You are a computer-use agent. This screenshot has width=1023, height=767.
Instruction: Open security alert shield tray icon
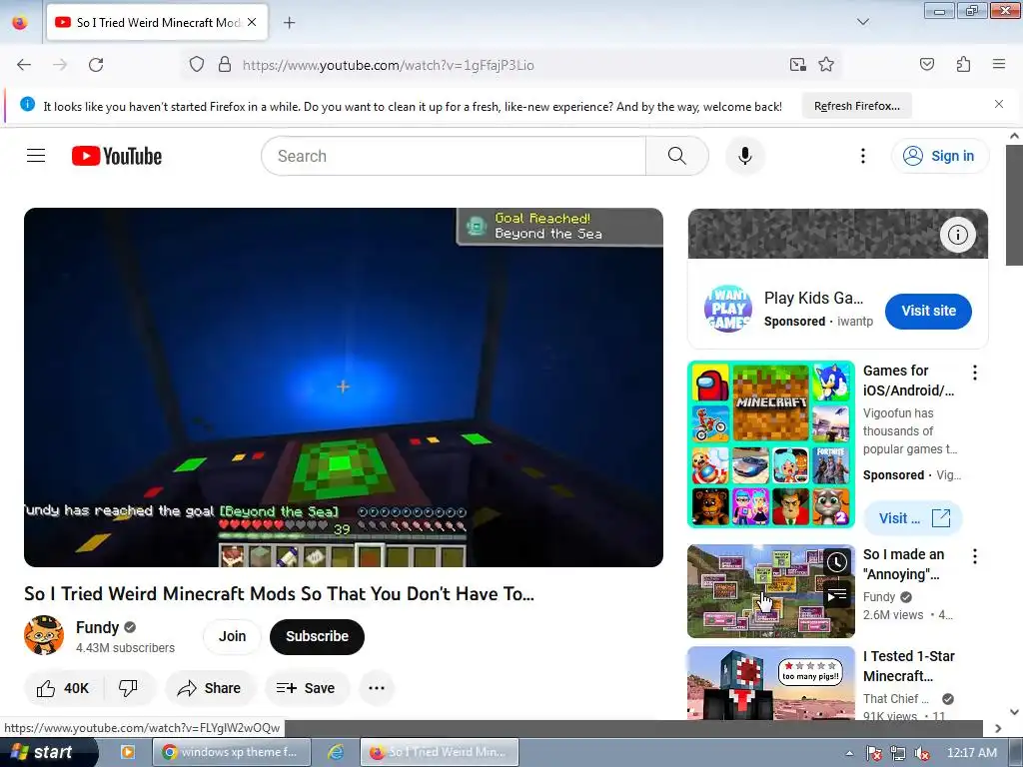pyautogui.click(x=873, y=753)
